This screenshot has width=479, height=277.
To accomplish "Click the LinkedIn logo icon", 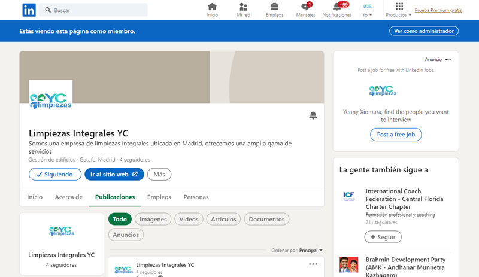I will [29, 10].
